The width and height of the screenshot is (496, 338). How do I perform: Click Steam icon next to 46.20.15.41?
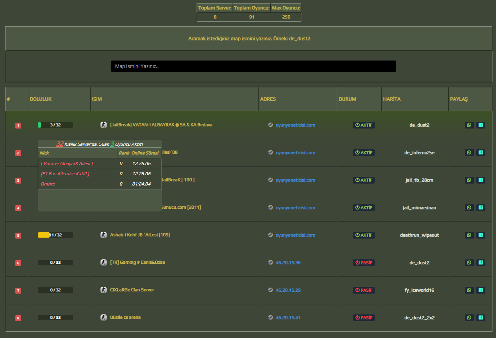[x=270, y=318]
